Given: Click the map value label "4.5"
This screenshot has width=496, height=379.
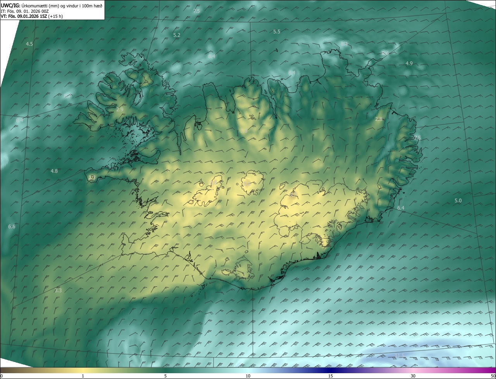Looking at the screenshot, I should [x=29, y=44].
